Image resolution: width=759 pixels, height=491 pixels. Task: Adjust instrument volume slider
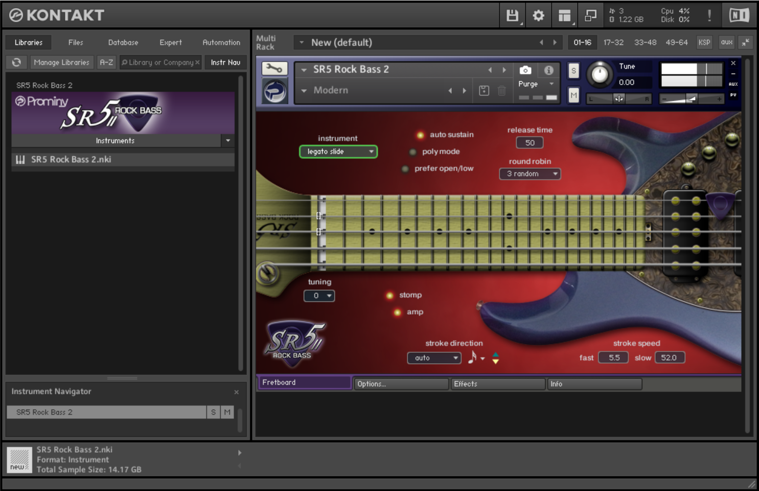tap(692, 99)
